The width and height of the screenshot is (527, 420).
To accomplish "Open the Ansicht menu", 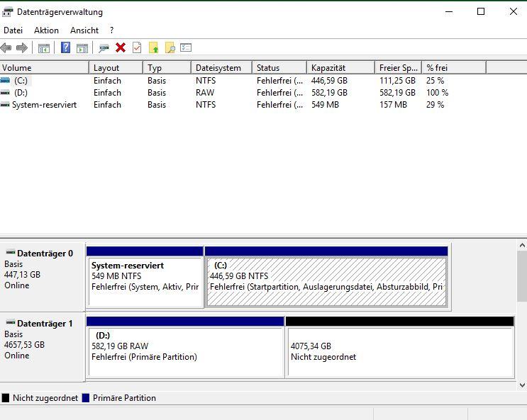I will point(84,30).
